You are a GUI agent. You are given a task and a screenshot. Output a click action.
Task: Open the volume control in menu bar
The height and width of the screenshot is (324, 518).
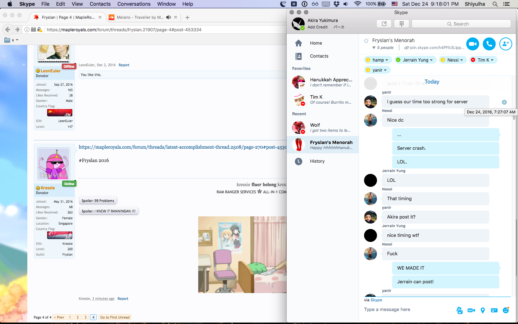tap(346, 4)
